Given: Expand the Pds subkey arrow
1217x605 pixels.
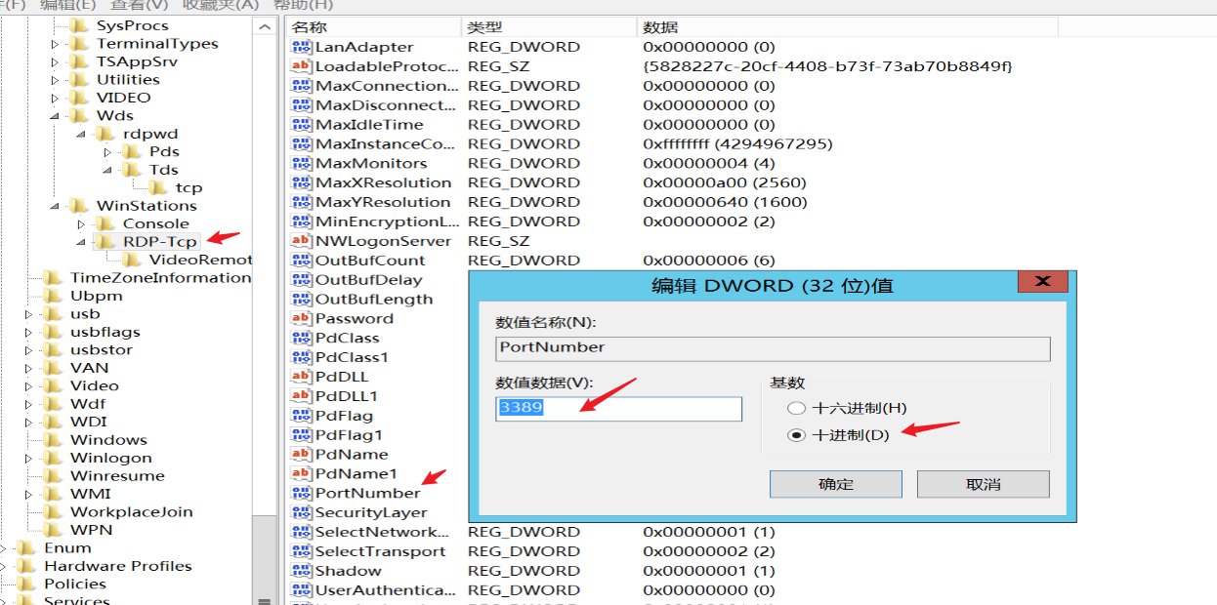Looking at the screenshot, I should pos(108,152).
